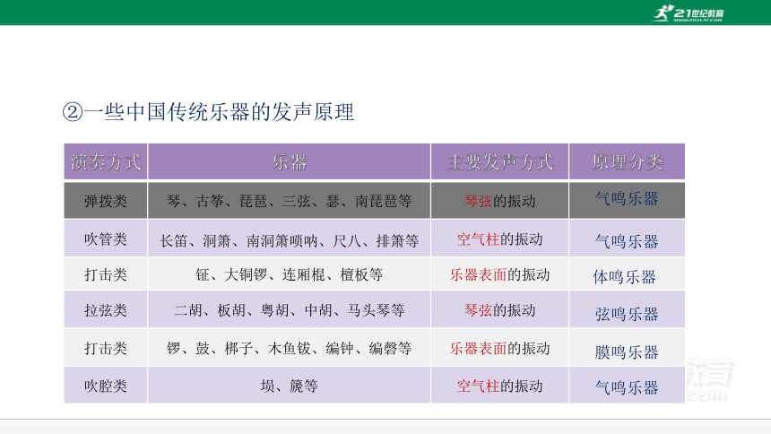Click the 乐器 header cell

[289, 162]
